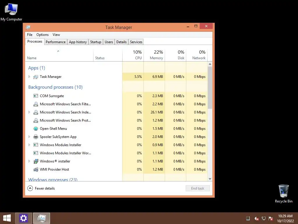Click the Windows processes (23) header

tap(53, 179)
